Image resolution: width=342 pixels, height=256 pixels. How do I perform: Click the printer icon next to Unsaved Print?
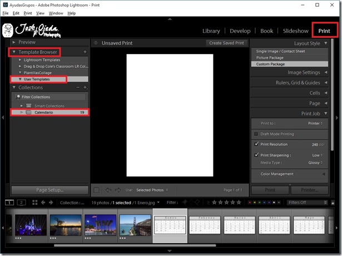coord(96,43)
